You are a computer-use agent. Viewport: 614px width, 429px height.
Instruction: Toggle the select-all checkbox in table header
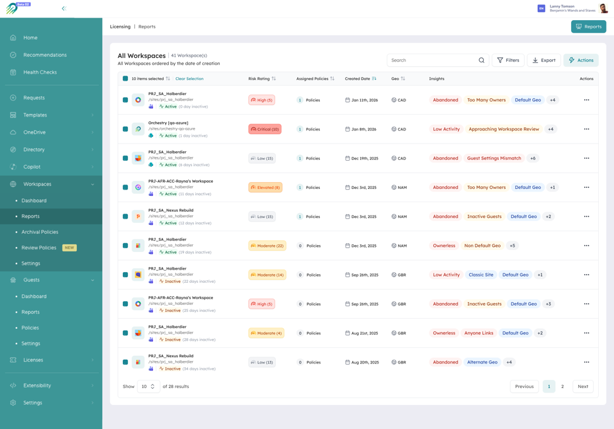tap(125, 78)
